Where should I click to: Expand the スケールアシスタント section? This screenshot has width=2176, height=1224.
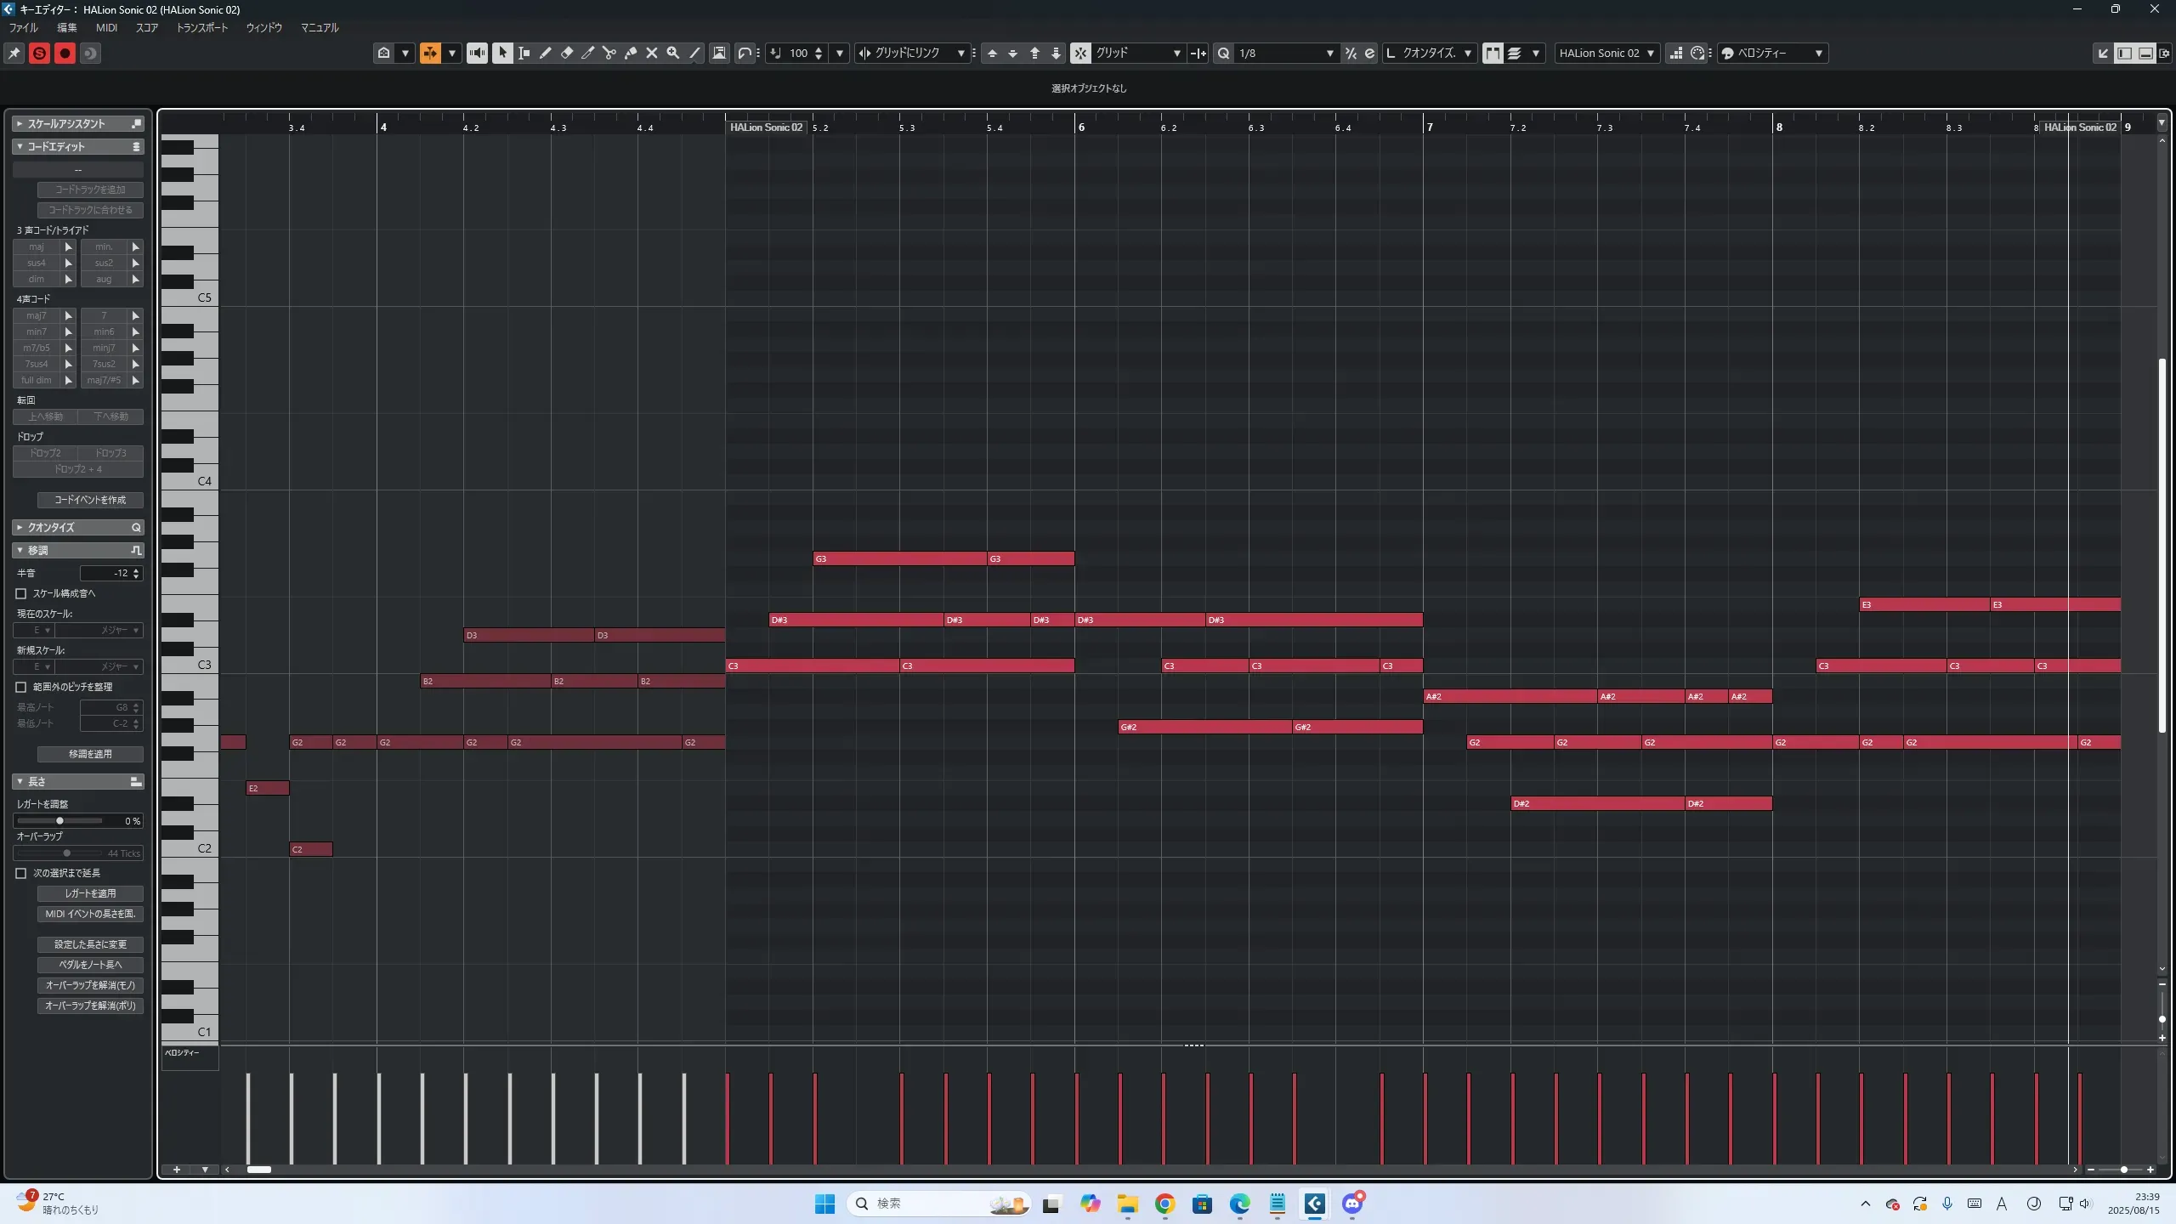point(20,124)
